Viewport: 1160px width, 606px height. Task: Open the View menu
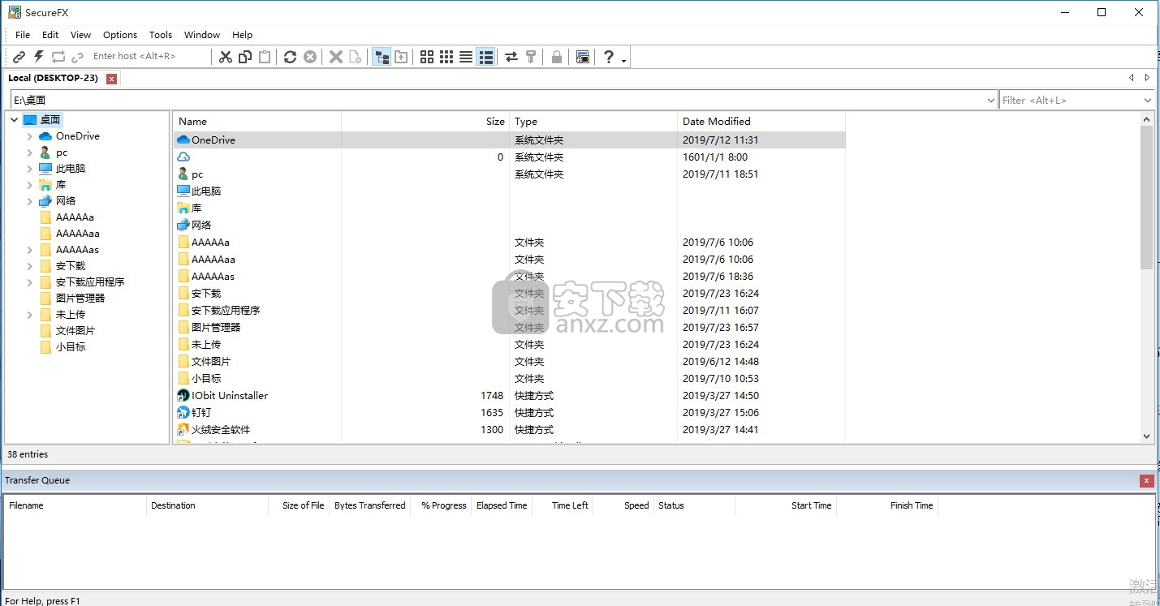pyautogui.click(x=80, y=35)
